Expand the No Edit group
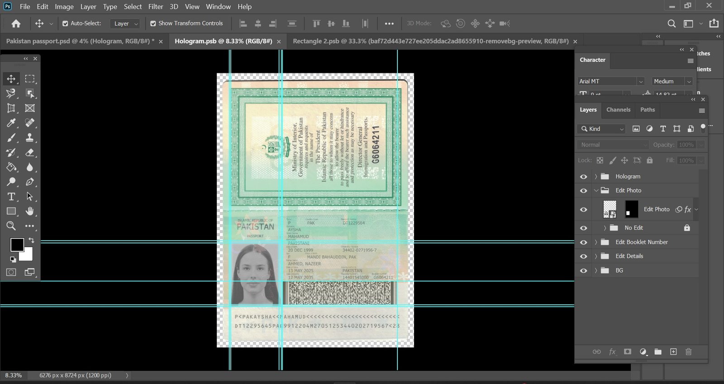The height and width of the screenshot is (384, 724). (x=605, y=228)
